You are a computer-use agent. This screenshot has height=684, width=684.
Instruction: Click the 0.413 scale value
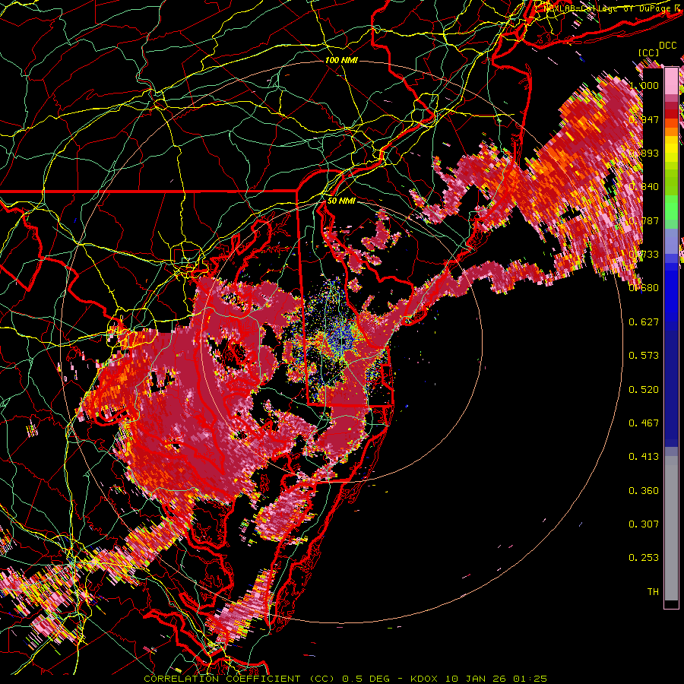point(644,457)
